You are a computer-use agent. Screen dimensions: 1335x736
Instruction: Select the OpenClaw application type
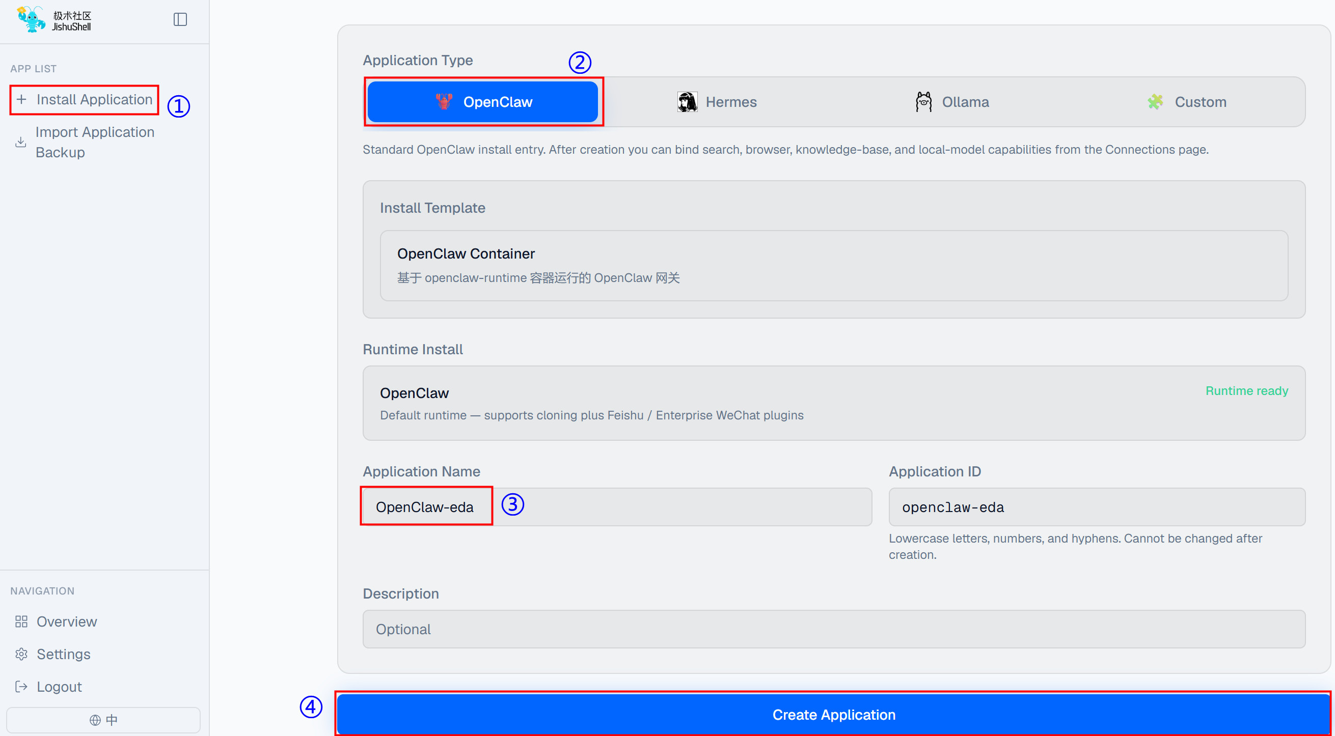(x=482, y=102)
